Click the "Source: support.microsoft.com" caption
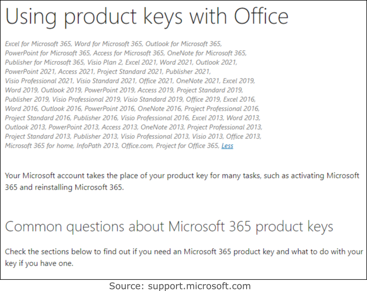 coord(180,286)
